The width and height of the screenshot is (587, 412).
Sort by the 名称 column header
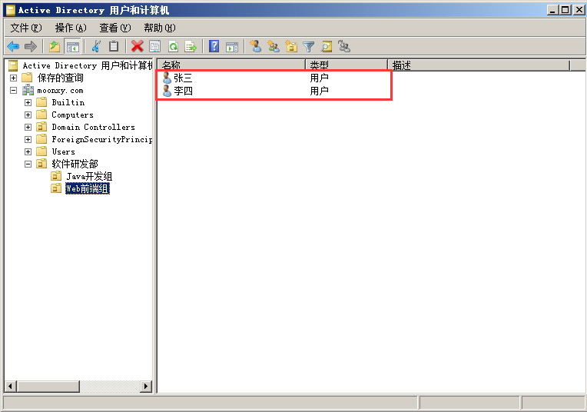231,65
